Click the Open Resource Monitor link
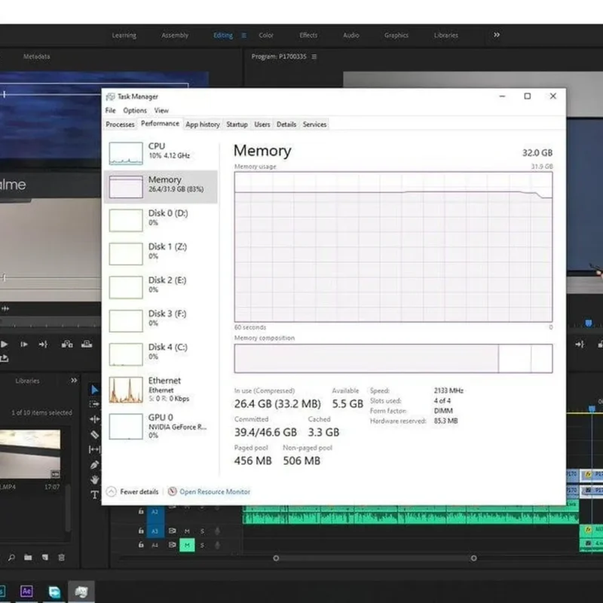603x603 pixels. [215, 491]
